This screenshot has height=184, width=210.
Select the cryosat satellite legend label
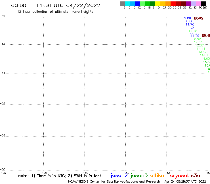click(180, 176)
